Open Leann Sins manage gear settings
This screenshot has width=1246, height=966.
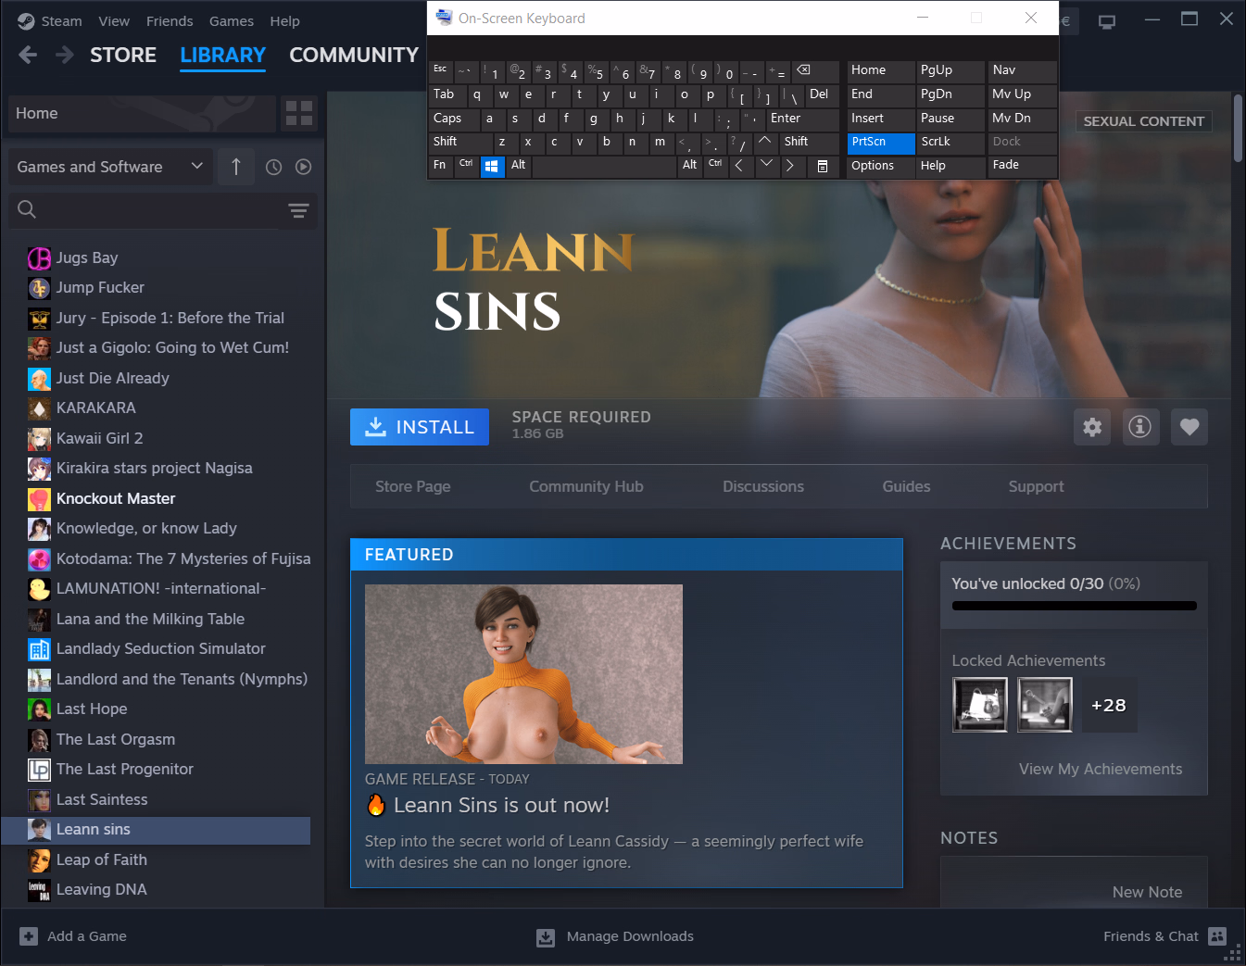[x=1093, y=427]
